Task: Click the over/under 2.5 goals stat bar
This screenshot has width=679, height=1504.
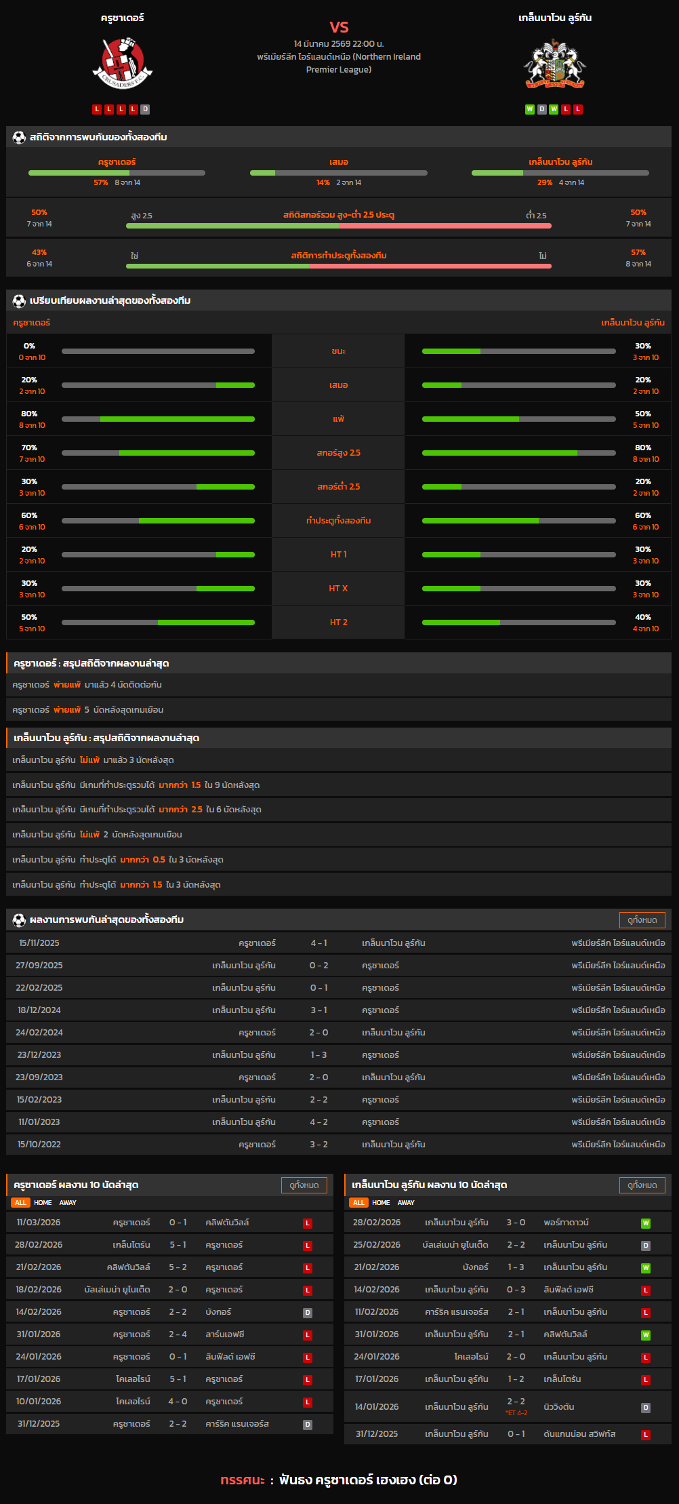Action: pyautogui.click(x=339, y=226)
